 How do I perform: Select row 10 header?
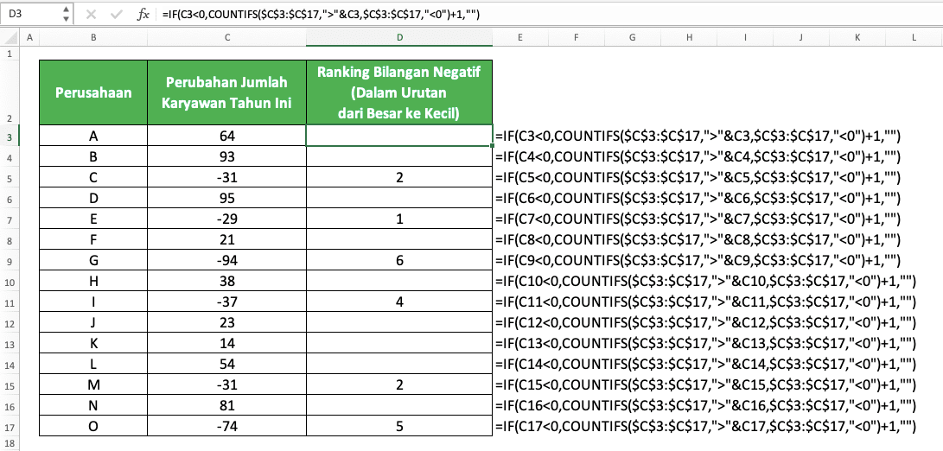click(10, 282)
